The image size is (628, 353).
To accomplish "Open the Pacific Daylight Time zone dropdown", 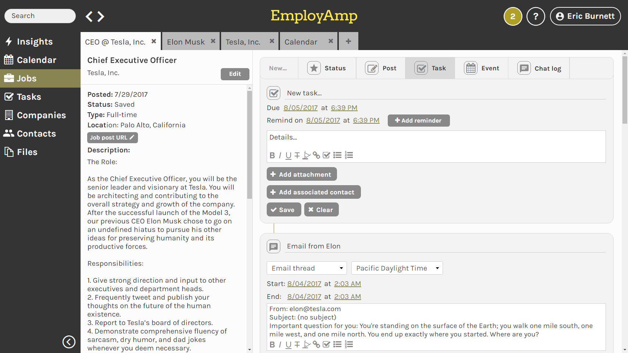I will pos(397,268).
